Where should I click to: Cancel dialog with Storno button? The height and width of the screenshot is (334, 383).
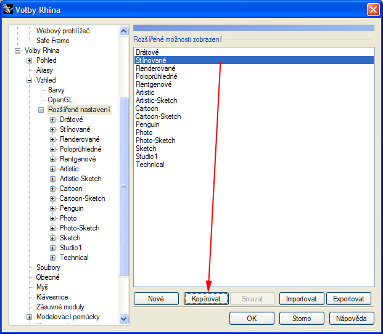tap(302, 319)
